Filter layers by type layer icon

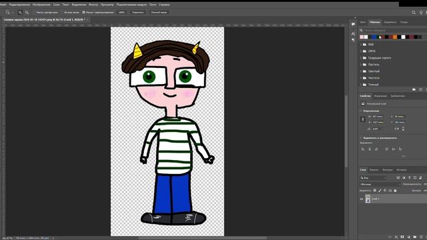tap(409, 178)
